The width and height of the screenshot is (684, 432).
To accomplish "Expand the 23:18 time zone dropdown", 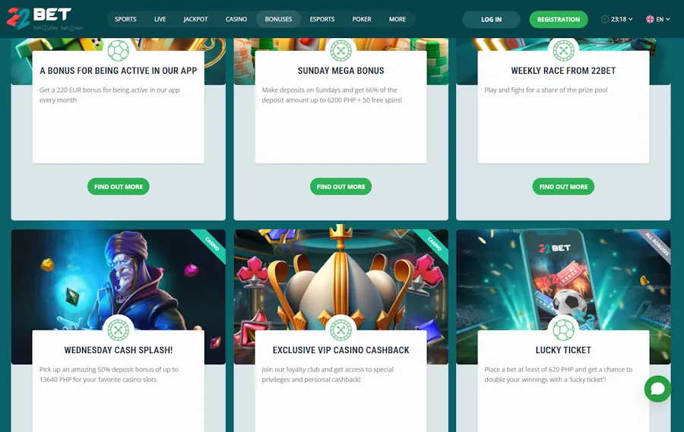I will [x=617, y=19].
